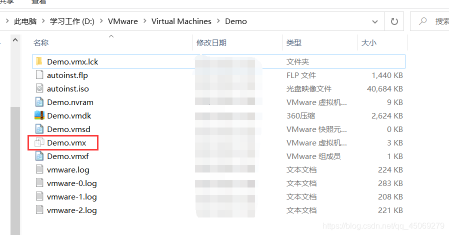This screenshot has width=449, height=235.
Task: Open the Demo.vmx.lck folder icon
Action: pyautogui.click(x=39, y=61)
